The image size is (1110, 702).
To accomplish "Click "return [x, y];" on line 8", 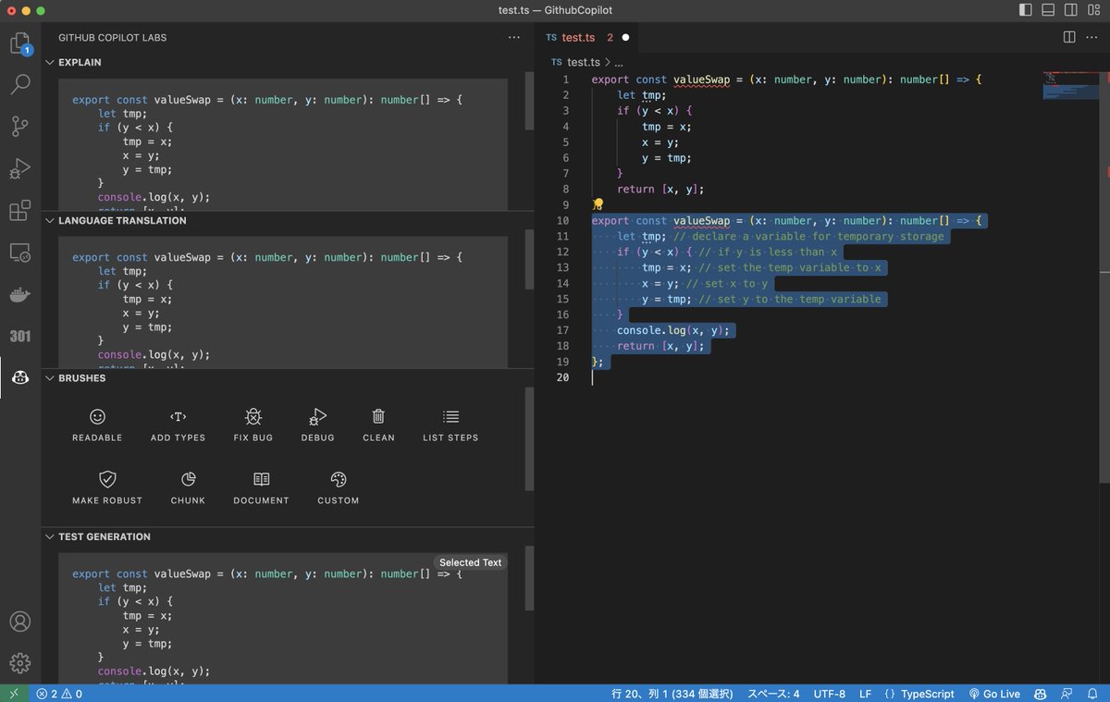I will pyautogui.click(x=660, y=189).
